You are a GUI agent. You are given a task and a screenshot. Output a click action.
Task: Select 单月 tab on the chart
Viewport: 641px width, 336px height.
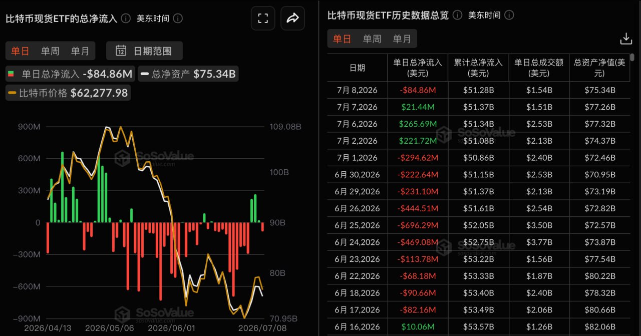80,51
